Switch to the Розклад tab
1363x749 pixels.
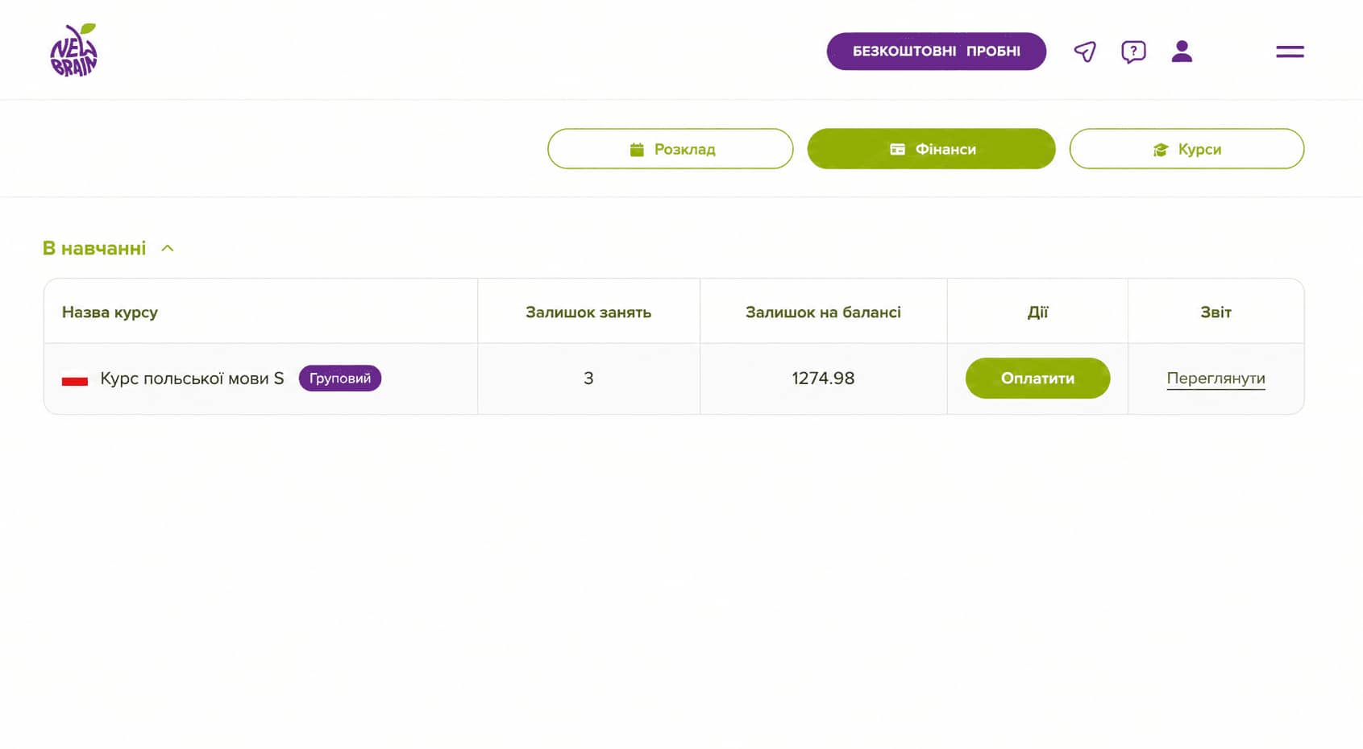click(670, 149)
